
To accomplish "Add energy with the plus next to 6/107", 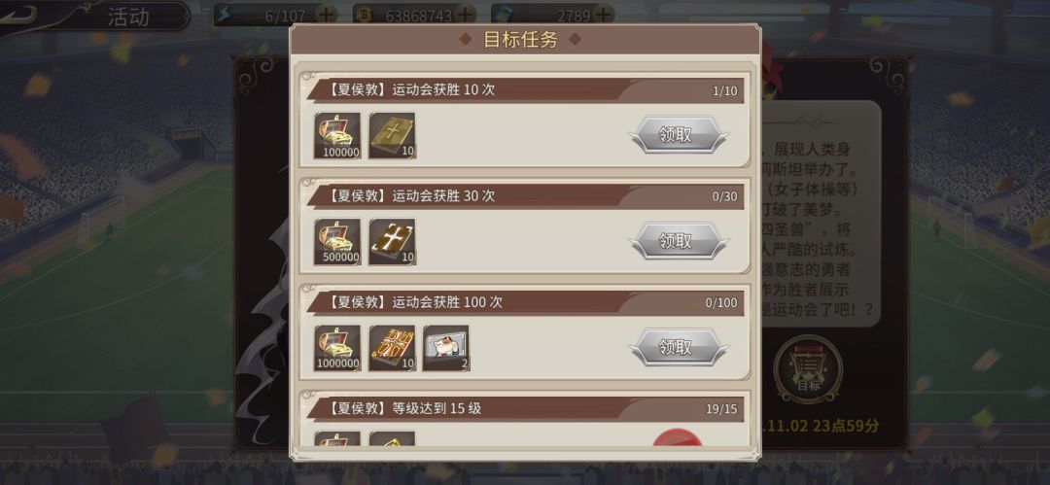I will [x=326, y=14].
